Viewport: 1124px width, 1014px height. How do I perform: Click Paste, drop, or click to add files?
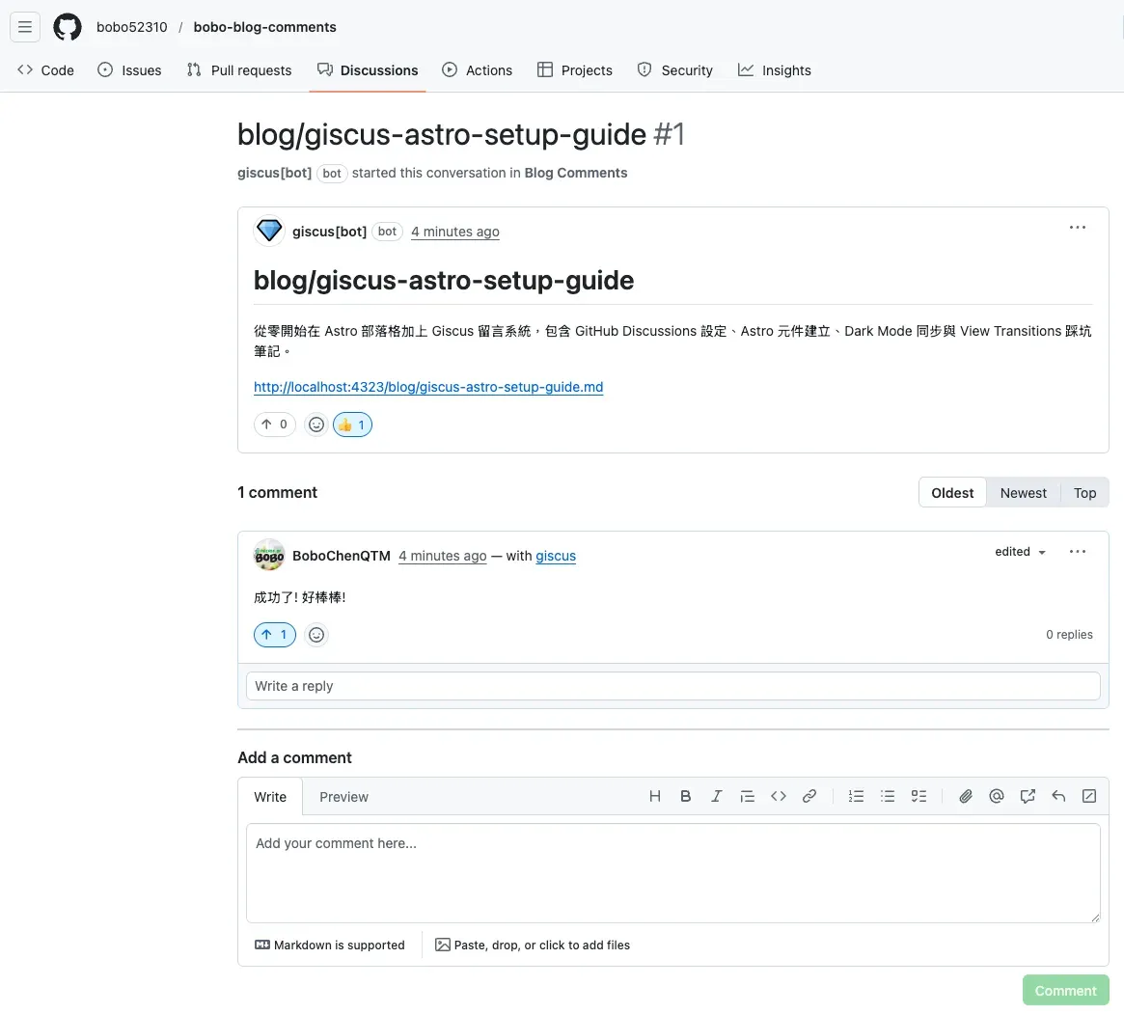click(x=533, y=945)
